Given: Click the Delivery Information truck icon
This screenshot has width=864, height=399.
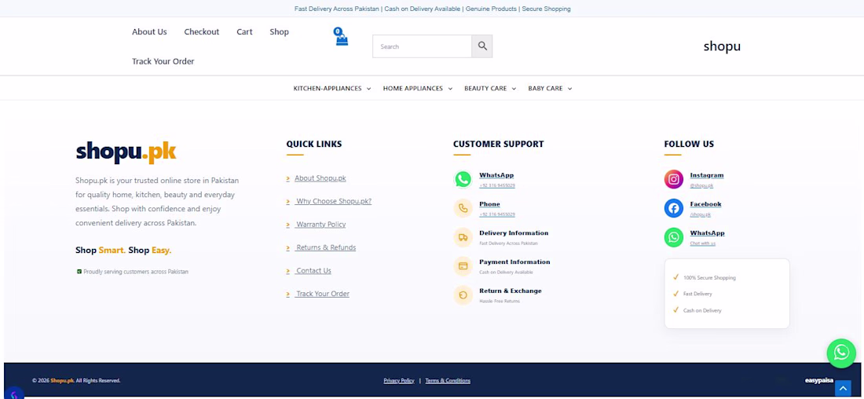Looking at the screenshot, I should 463,237.
